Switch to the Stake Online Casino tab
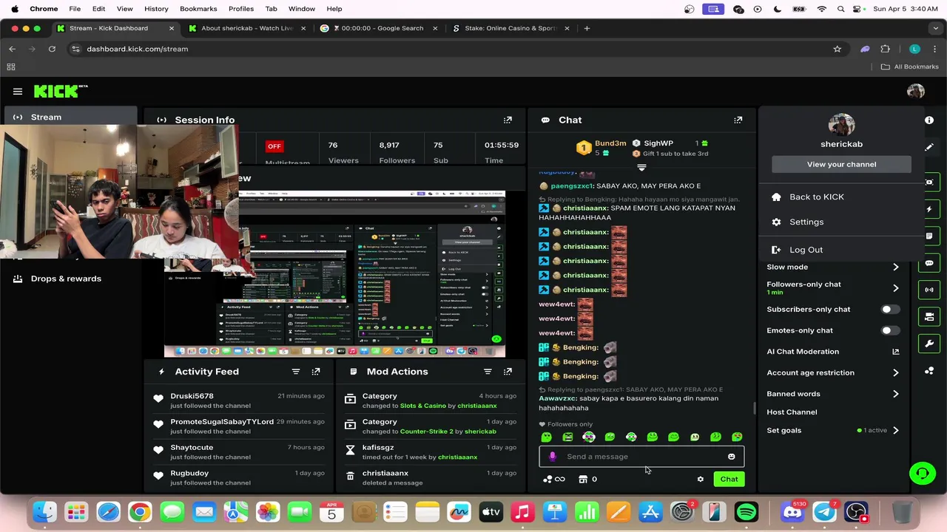Screen dimensions: 947x532 pyautogui.click(x=510, y=28)
